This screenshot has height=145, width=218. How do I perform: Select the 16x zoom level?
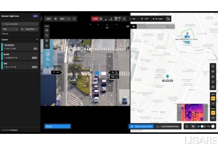(x=213, y=98)
